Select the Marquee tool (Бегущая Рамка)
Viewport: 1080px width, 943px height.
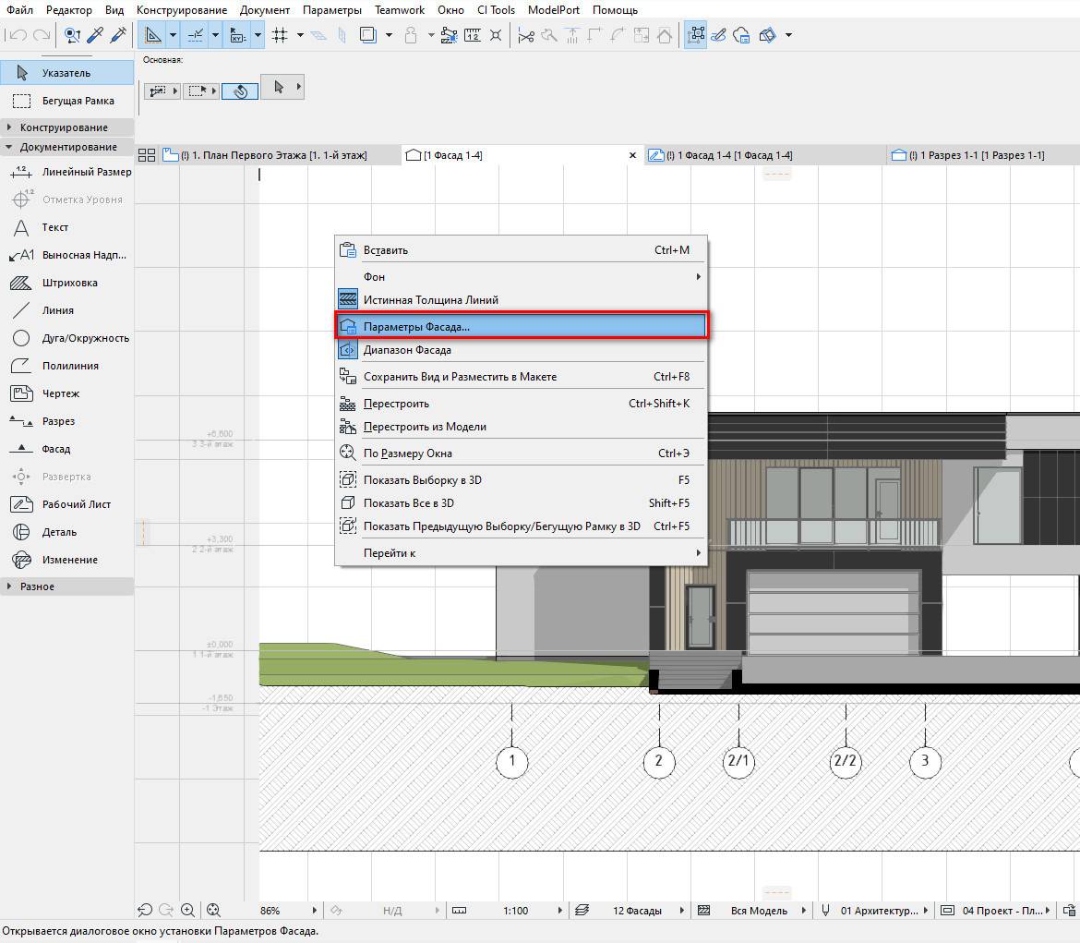coord(78,101)
